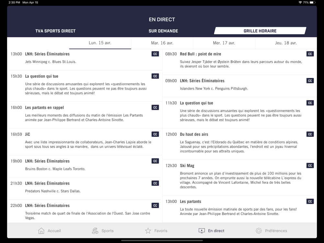Viewport: 324px width, 243px height.
Task: Tap the Sports balls icon
Action: (95, 231)
